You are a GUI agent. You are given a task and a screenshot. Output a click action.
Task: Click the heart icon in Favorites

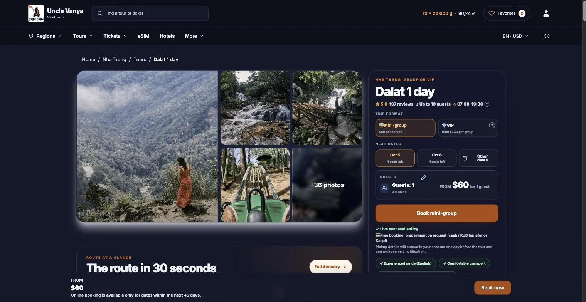pos(492,13)
